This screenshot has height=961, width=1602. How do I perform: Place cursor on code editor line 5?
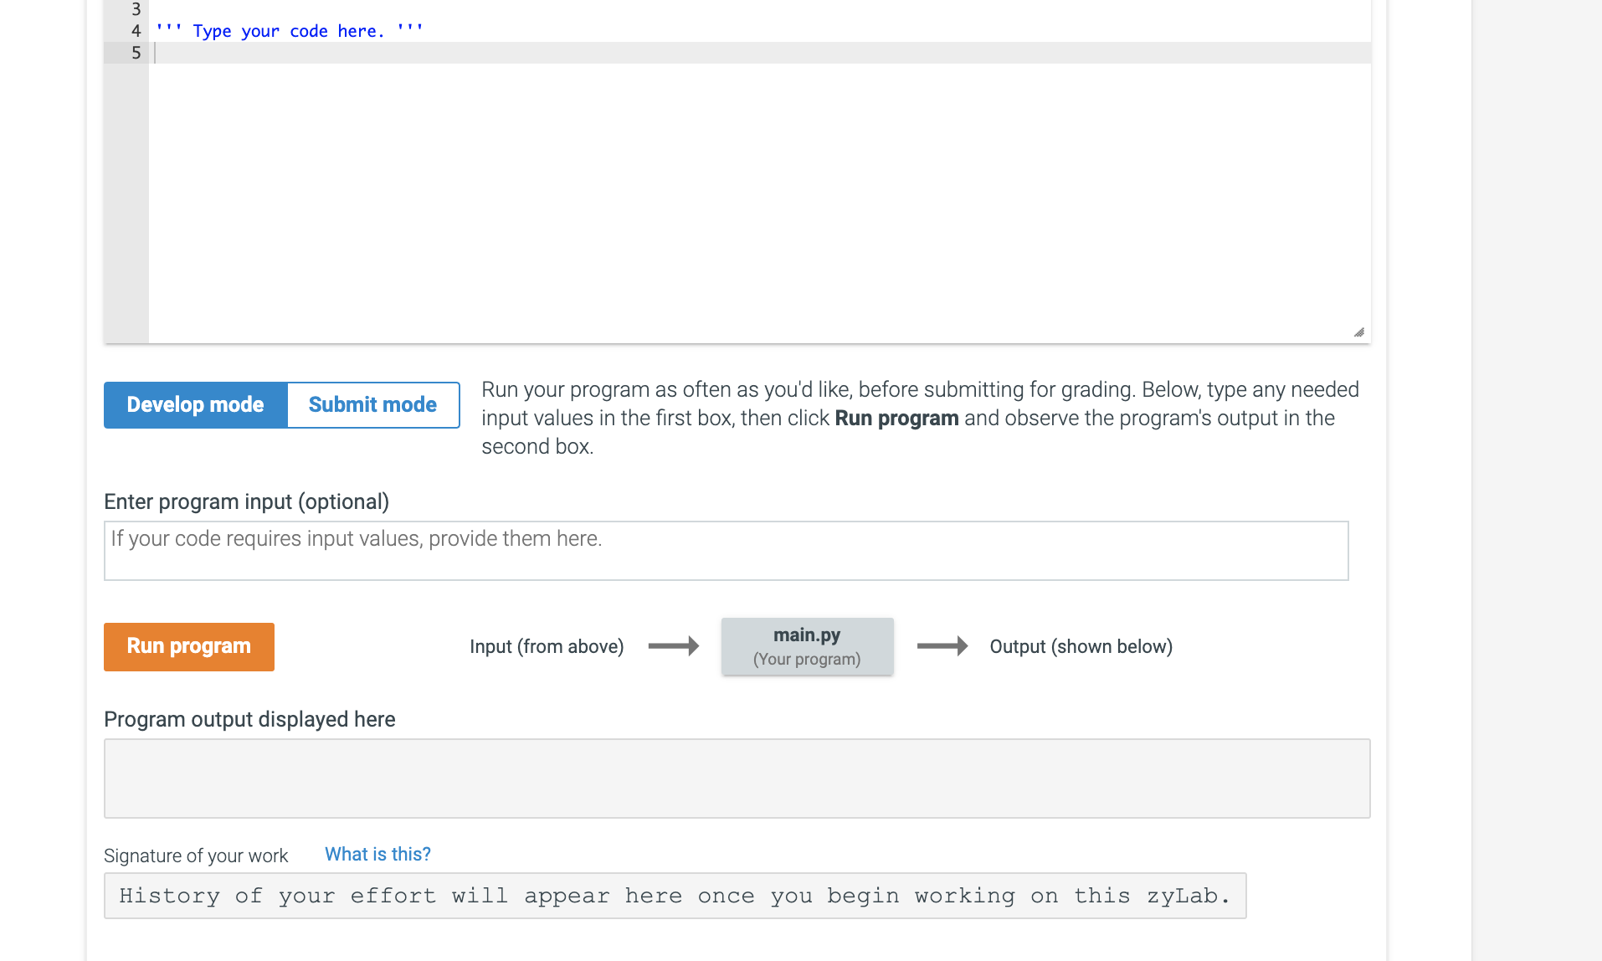tap(760, 53)
